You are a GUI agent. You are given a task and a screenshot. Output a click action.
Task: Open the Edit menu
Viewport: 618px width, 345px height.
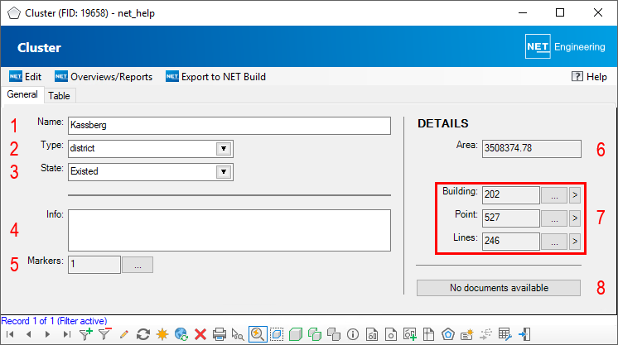[25, 77]
